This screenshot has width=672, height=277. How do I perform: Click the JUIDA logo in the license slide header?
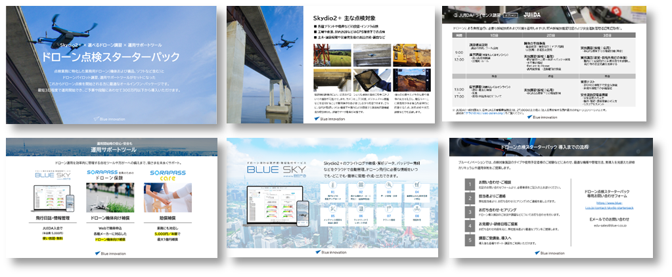[533, 15]
